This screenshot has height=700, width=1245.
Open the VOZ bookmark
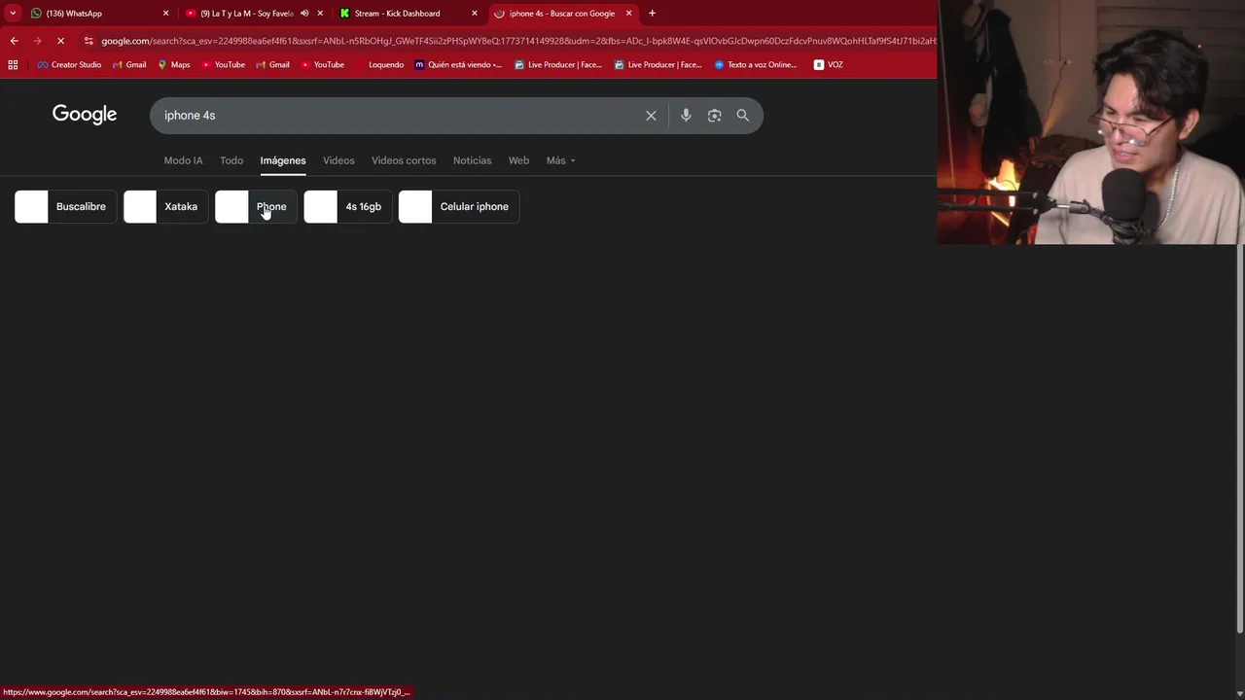click(x=828, y=65)
